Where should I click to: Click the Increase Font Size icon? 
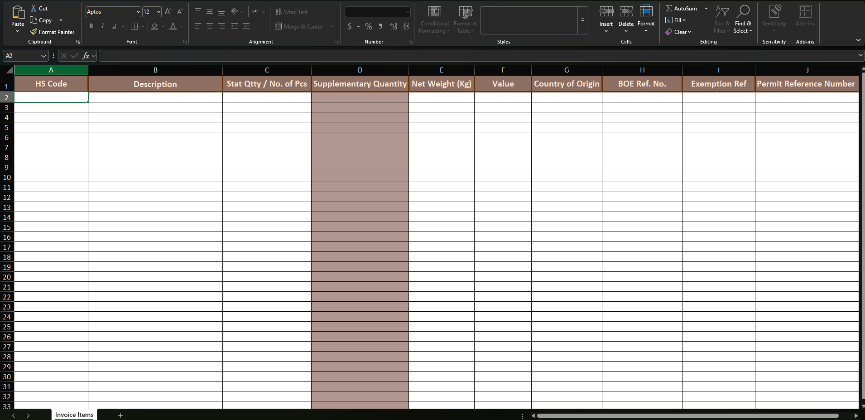click(x=168, y=12)
